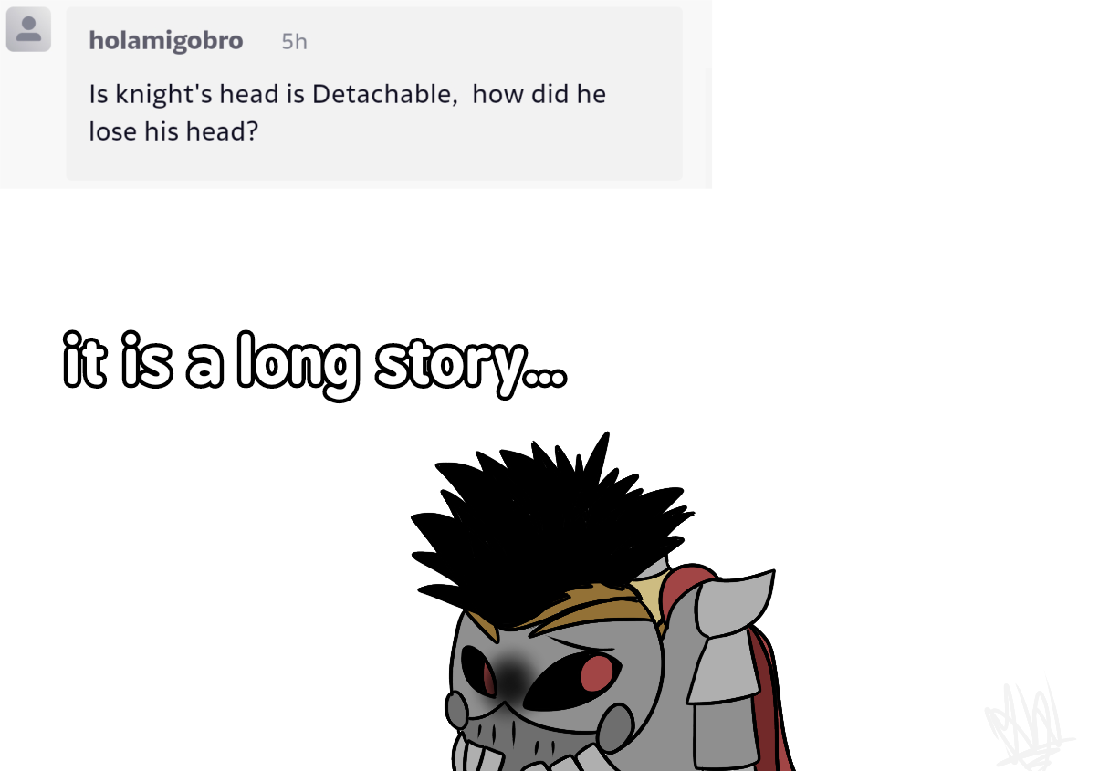The width and height of the screenshot is (1120, 771).
Task: Click the "it is a long story..." caption
Action: (314, 365)
